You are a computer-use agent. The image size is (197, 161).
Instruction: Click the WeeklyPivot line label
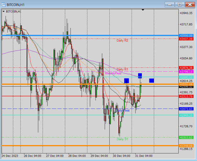[x=113, y=73]
